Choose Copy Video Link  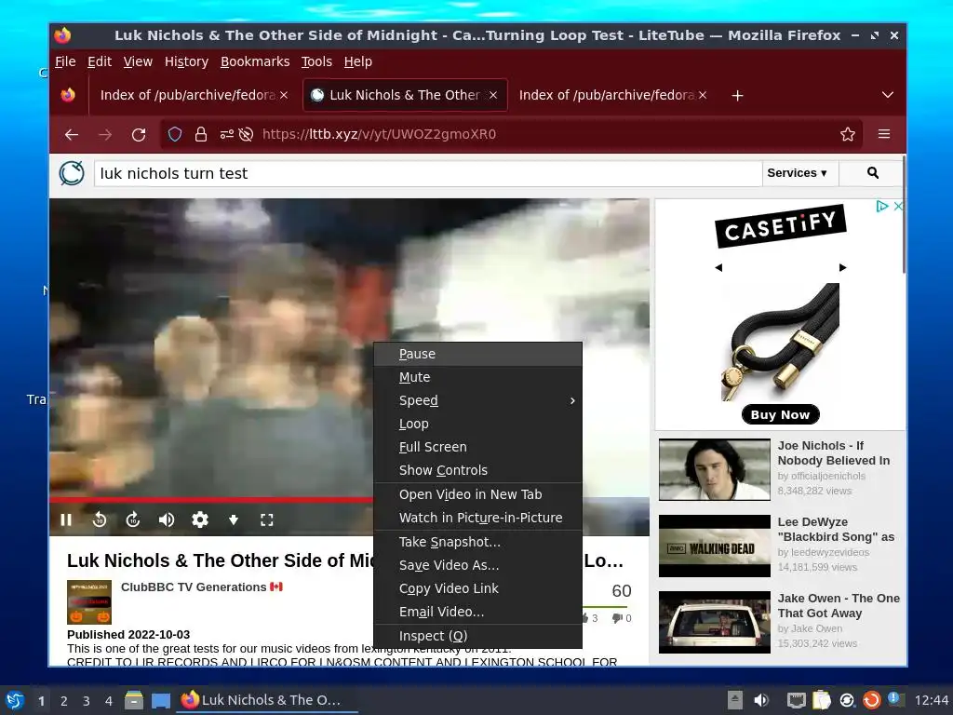point(478,588)
